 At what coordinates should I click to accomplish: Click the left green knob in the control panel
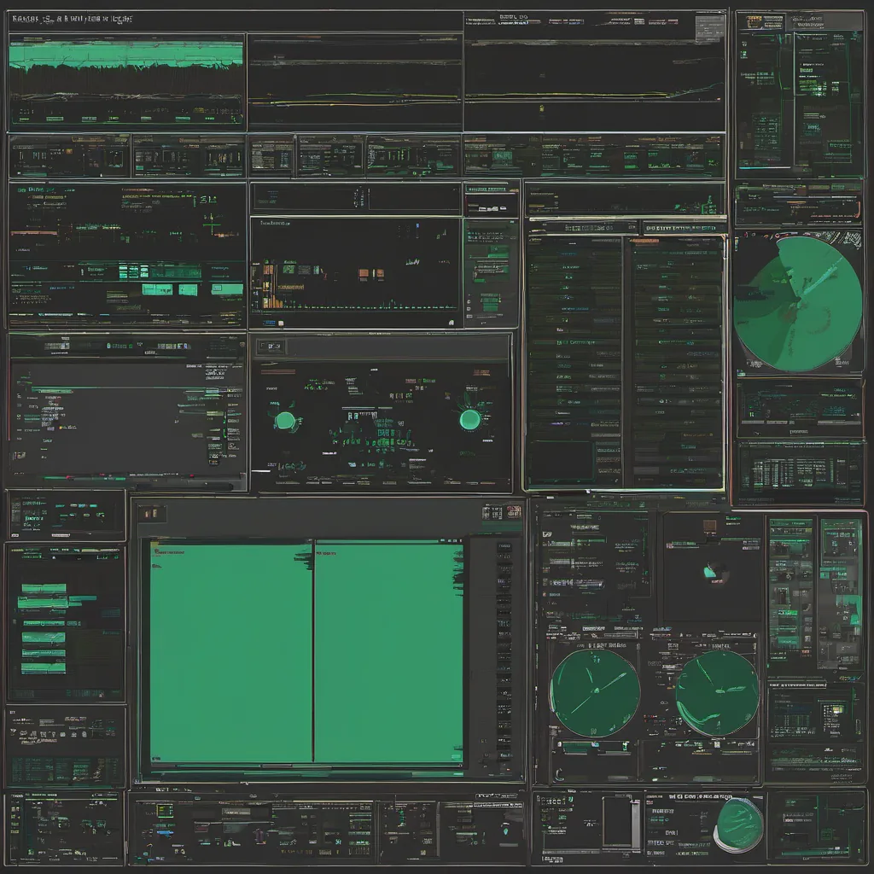(285, 420)
